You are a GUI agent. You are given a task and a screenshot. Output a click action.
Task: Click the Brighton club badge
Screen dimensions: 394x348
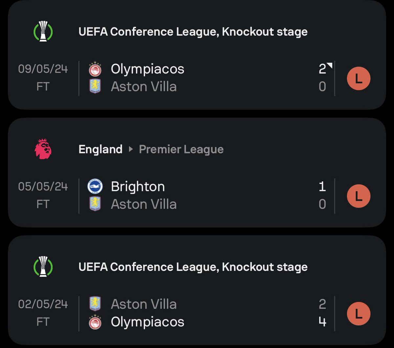coord(95,186)
